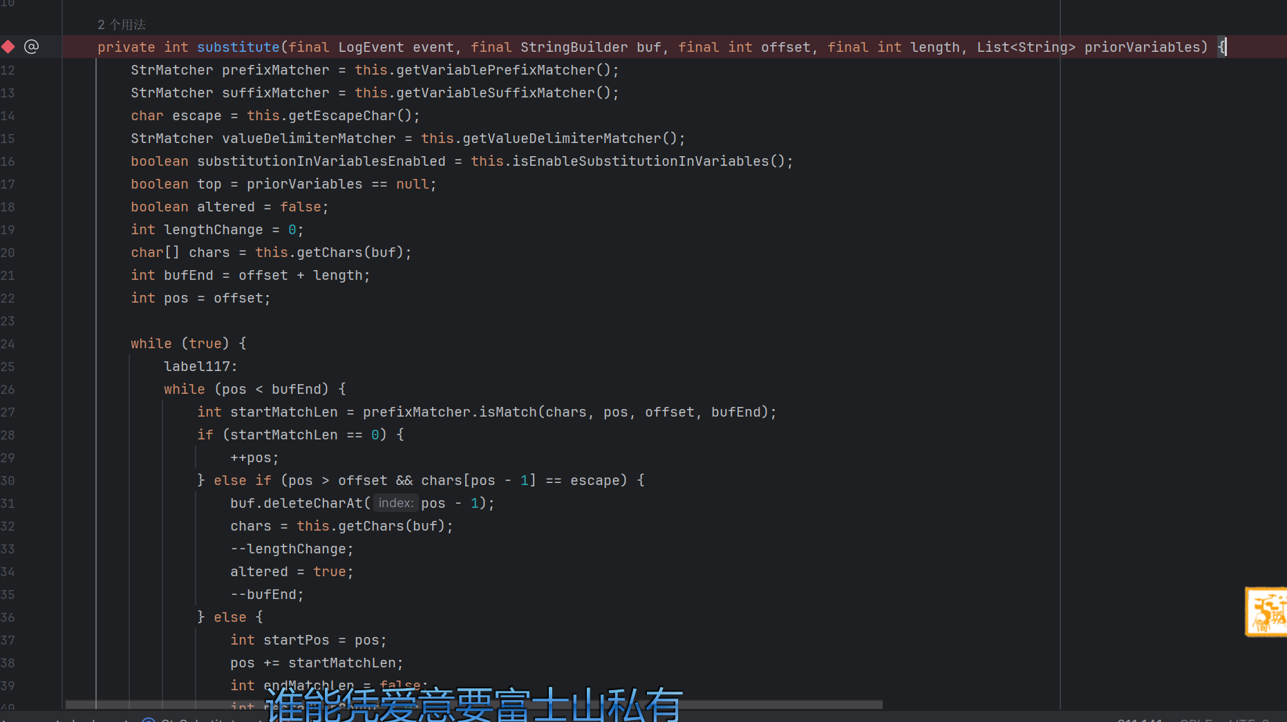
Task: Click "int bufEnd = offset + length;" line
Action: [x=250, y=275]
